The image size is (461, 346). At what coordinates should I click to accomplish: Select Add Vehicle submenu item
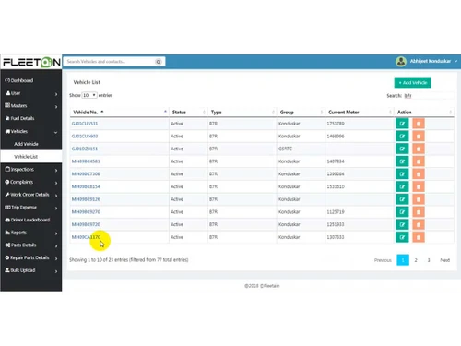(31, 144)
